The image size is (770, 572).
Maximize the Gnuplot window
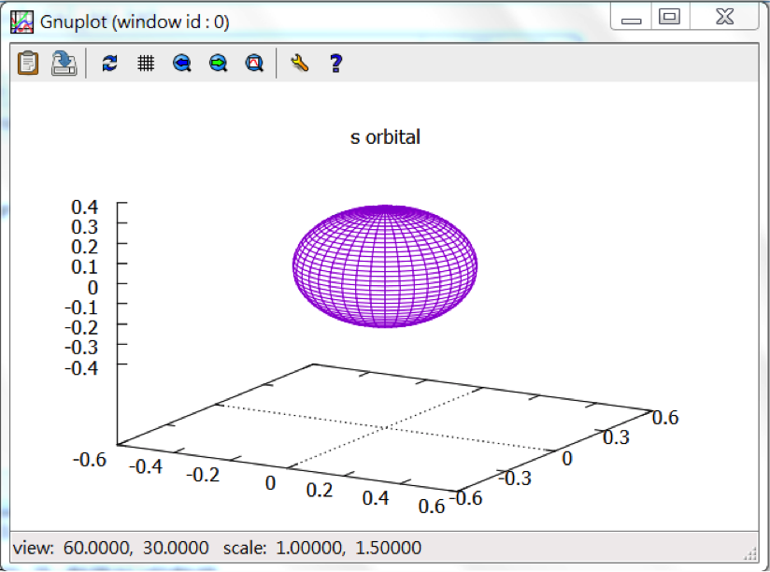[669, 18]
